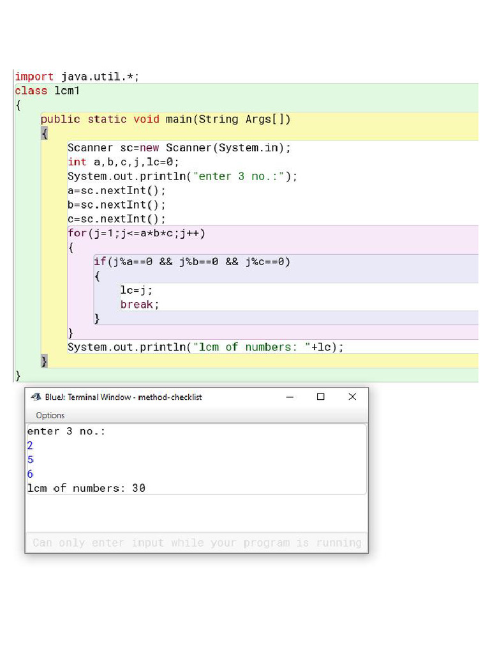Click the entered value 2 in terminal
The height and width of the screenshot is (654, 490).
point(30,445)
